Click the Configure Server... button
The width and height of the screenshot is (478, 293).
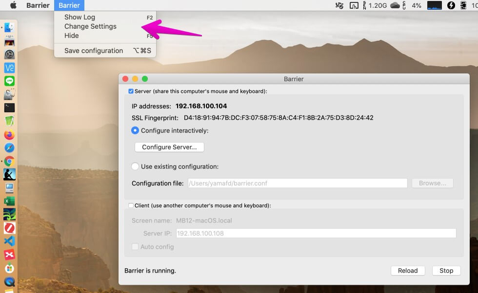169,147
